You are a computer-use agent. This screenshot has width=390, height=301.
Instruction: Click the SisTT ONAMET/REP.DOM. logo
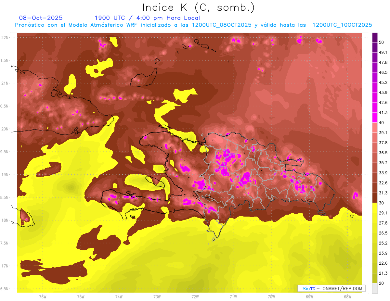(331, 288)
